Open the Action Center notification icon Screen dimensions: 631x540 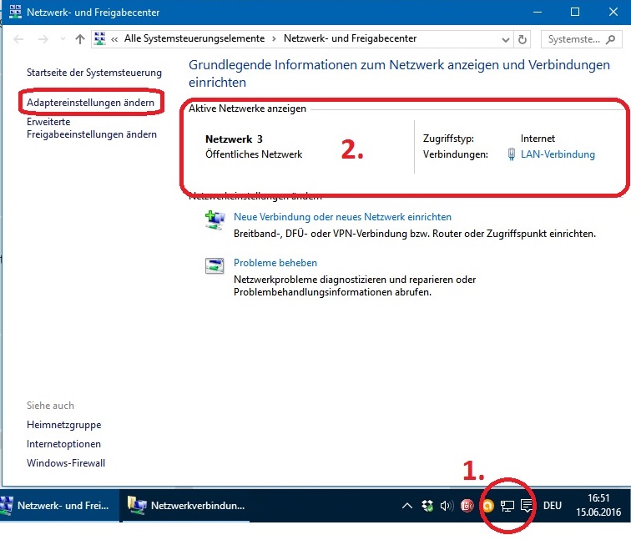(527, 506)
